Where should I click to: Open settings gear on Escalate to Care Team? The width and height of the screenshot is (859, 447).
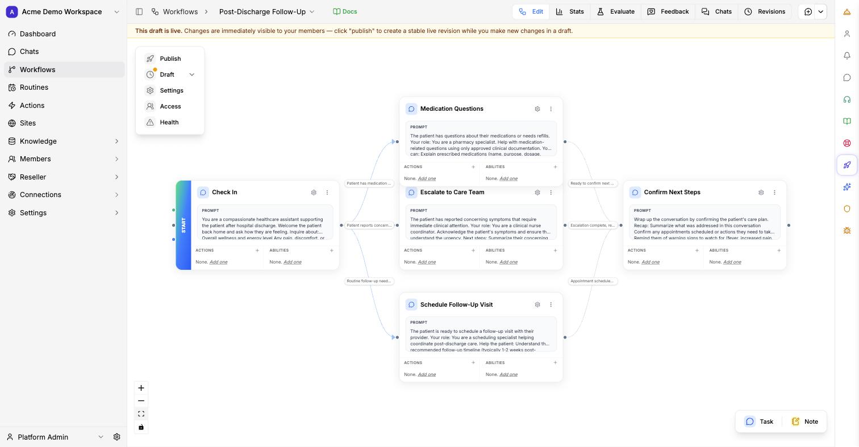tap(537, 193)
